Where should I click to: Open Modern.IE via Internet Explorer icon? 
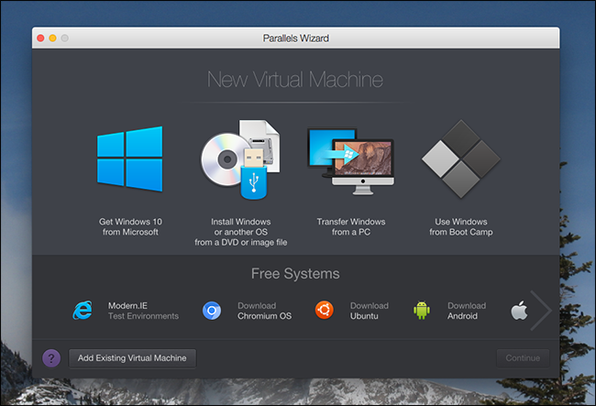[83, 311]
